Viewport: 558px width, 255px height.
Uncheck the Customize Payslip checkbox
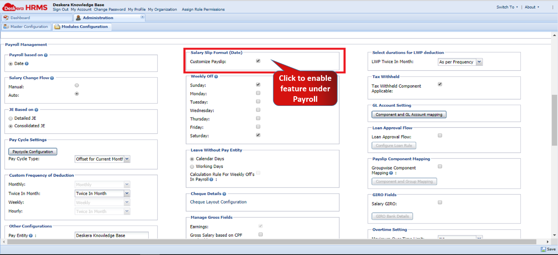[257, 61]
